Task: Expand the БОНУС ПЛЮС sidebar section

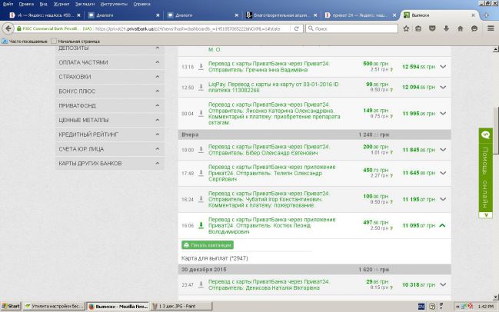Action: [x=110, y=91]
